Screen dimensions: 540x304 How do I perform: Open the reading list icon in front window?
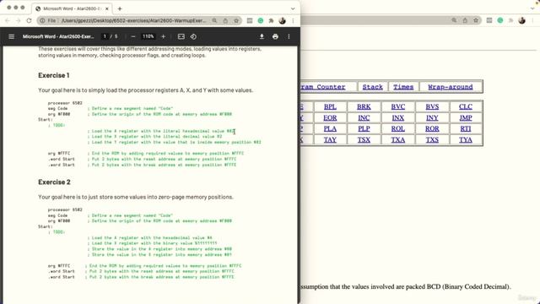pos(250,20)
